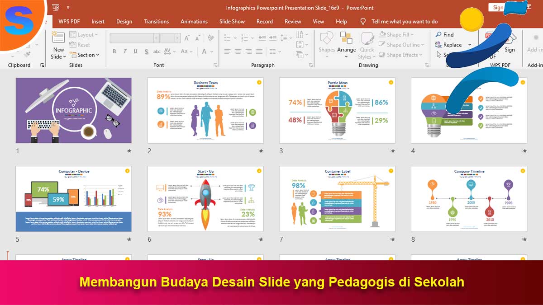This screenshot has height=305, width=543.
Task: Open the Font dialog launcher
Action: click(216, 66)
